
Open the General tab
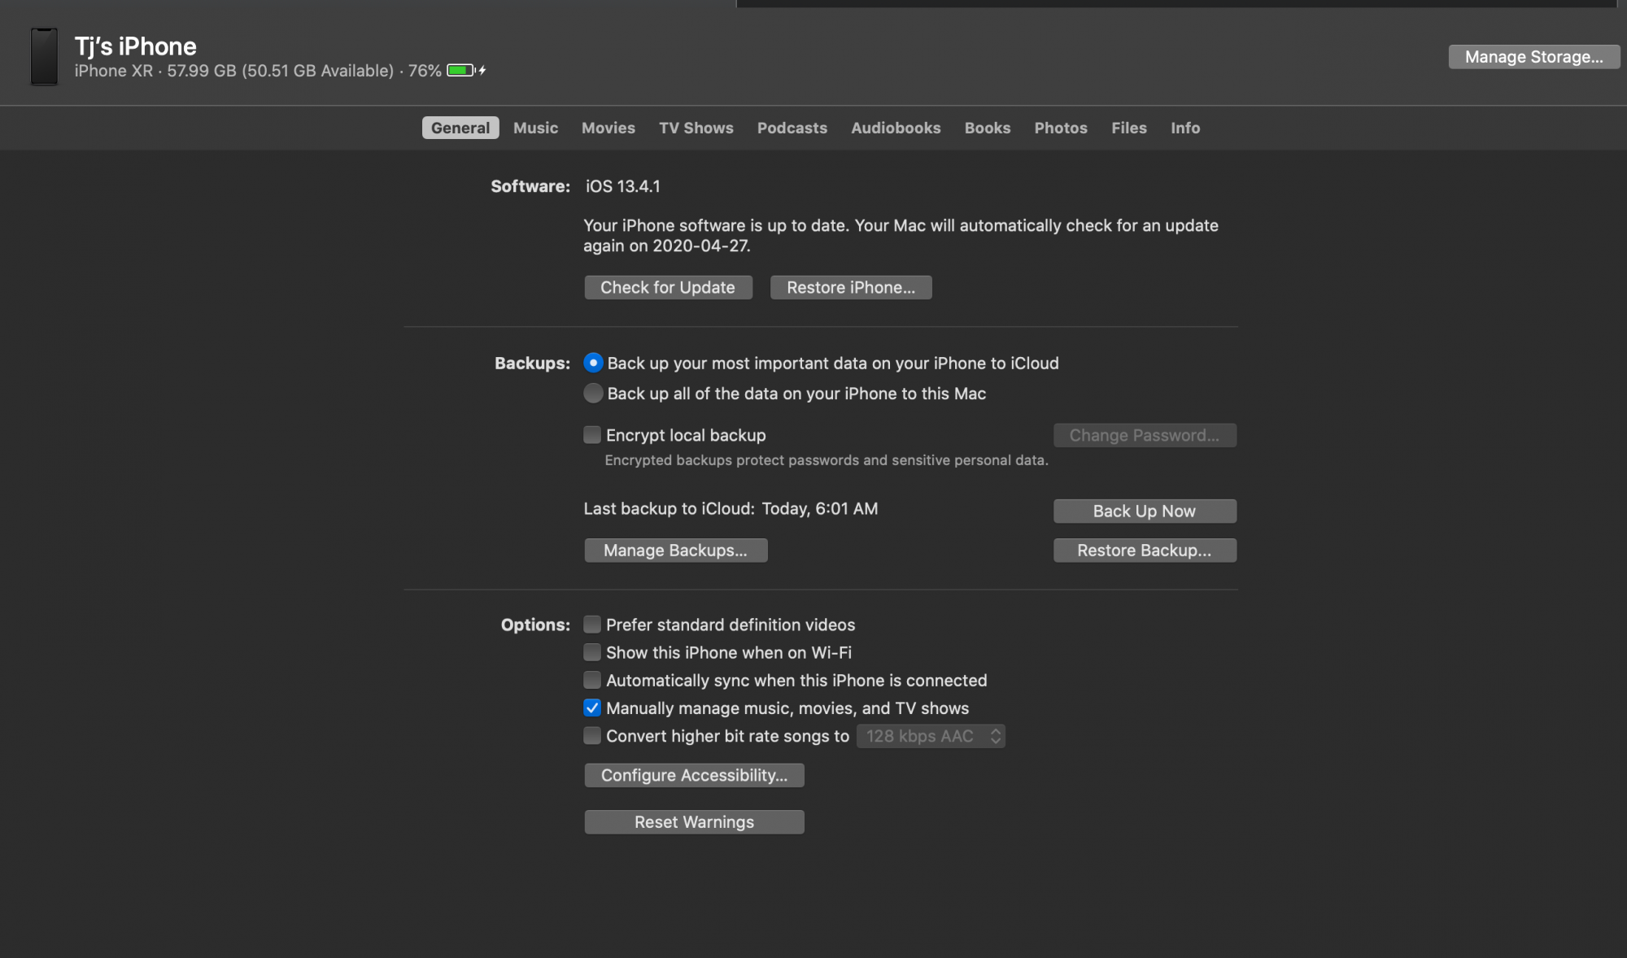tap(460, 128)
